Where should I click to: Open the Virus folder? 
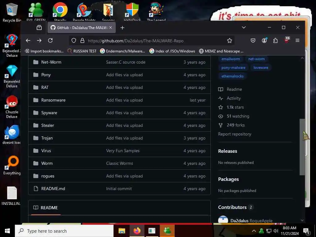point(46,151)
